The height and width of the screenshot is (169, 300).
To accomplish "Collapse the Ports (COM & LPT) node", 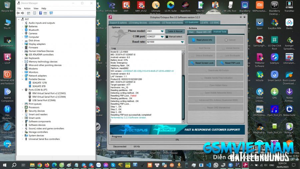I will pos(23,90).
